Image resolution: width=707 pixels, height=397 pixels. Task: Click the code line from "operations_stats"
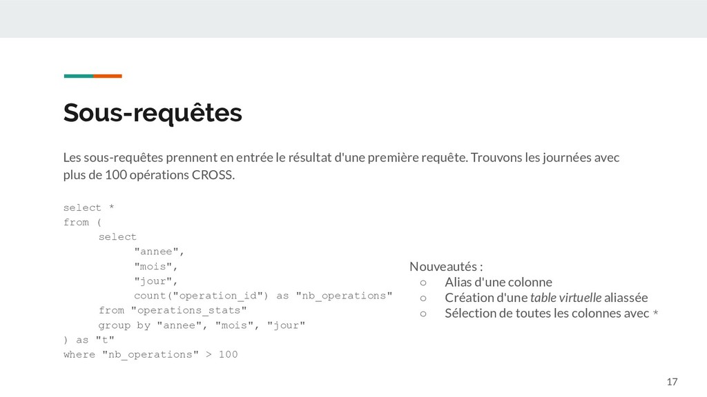tap(173, 311)
